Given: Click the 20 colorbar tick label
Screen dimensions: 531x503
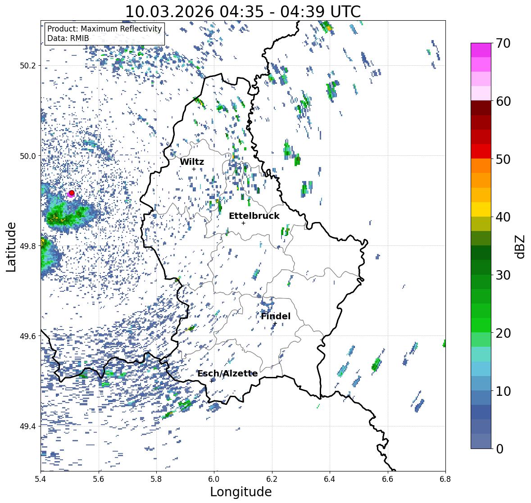Looking at the screenshot, I should (x=503, y=333).
